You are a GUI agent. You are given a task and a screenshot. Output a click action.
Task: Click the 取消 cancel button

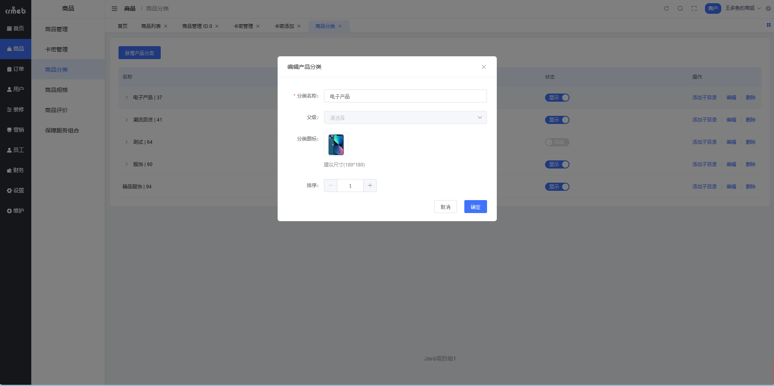click(x=445, y=207)
